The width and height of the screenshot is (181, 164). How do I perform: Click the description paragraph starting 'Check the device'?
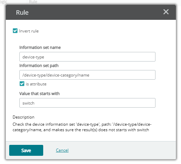pyautogui.click(x=82, y=127)
